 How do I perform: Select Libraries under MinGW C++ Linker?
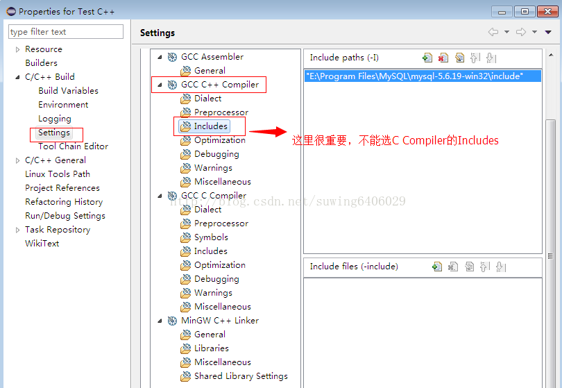pos(211,348)
